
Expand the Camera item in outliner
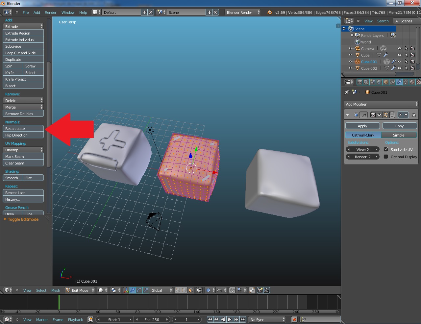pos(350,48)
